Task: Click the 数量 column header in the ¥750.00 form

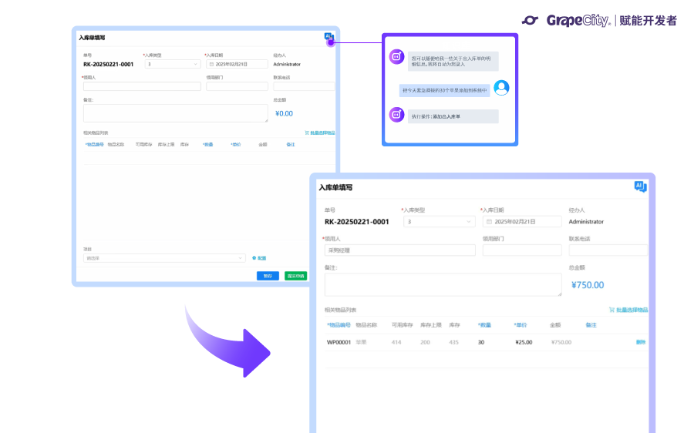Action: click(485, 325)
